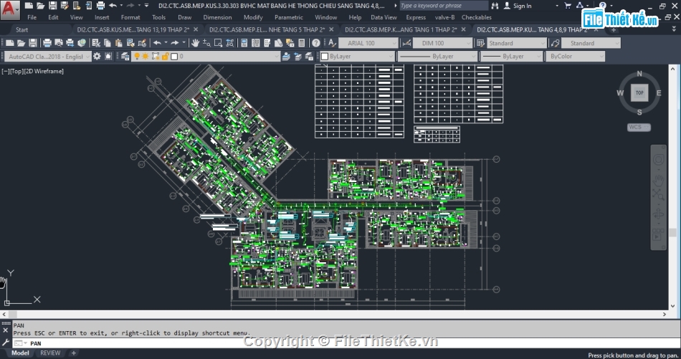The height and width of the screenshot is (359, 681).
Task: Open the DesignCenter icon
Action: coord(256,43)
